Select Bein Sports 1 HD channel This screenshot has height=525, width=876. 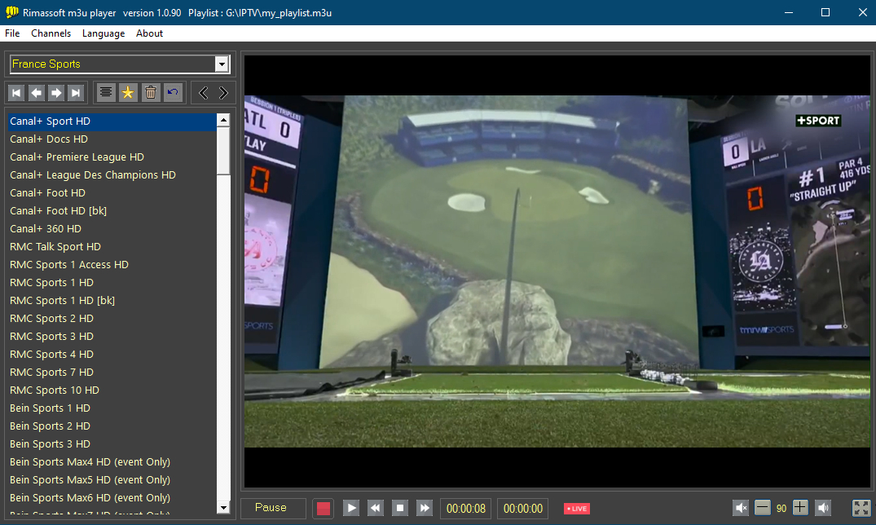112,408
